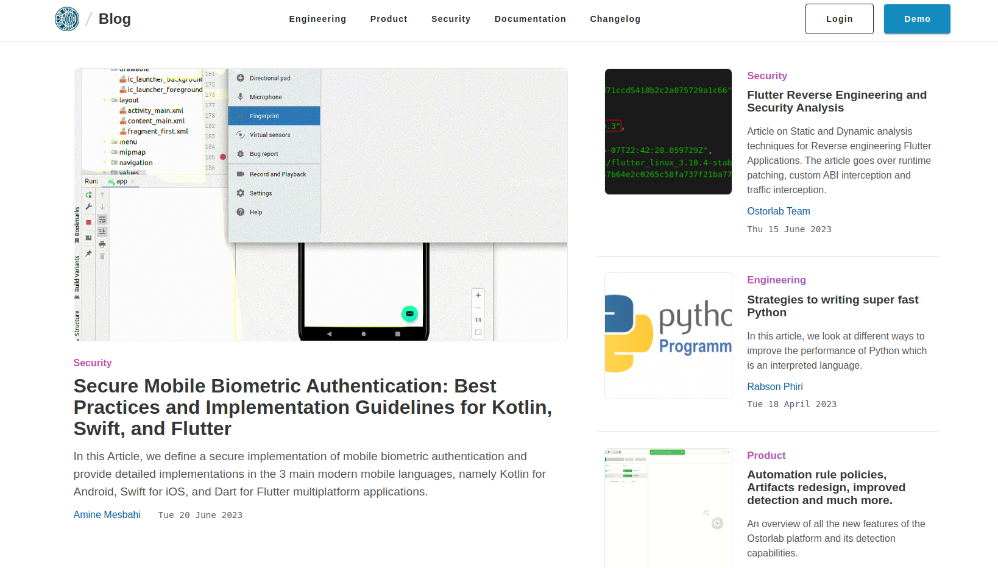Image resolution: width=998 pixels, height=568 pixels.
Task: Visit the Ostorlab Team author link
Action: pos(779,211)
